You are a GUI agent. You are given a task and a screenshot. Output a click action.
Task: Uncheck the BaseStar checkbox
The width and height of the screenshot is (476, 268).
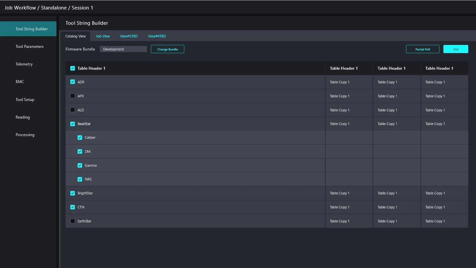point(72,124)
